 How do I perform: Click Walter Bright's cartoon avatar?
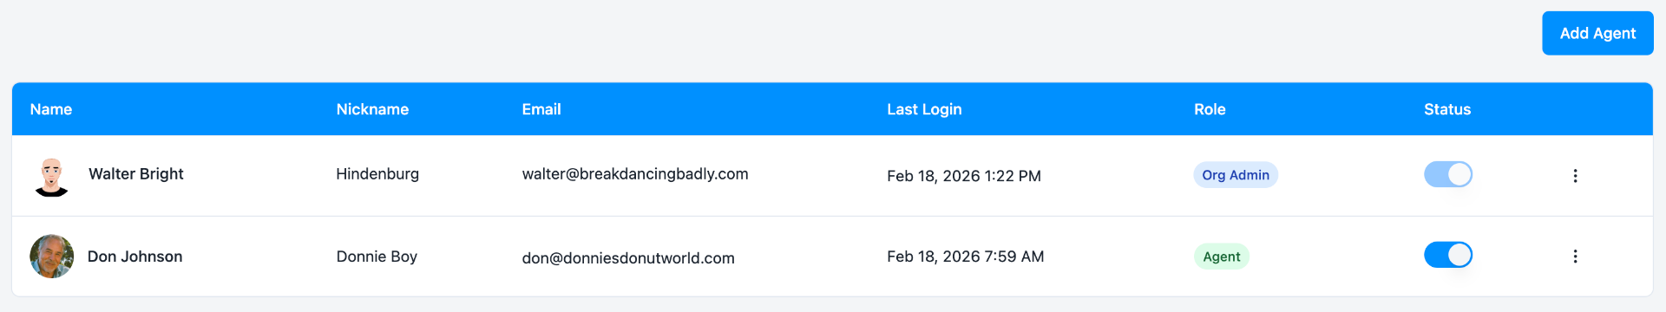click(51, 176)
